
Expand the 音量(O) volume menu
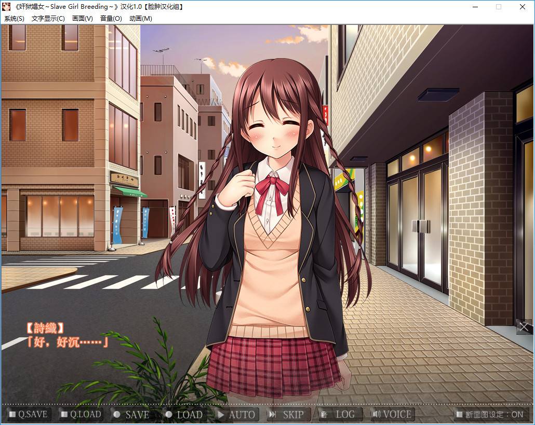[x=111, y=19]
